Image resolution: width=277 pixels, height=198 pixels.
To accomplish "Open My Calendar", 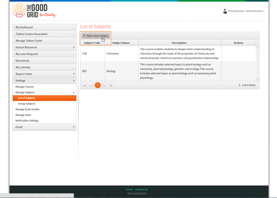I will (x=45, y=67).
